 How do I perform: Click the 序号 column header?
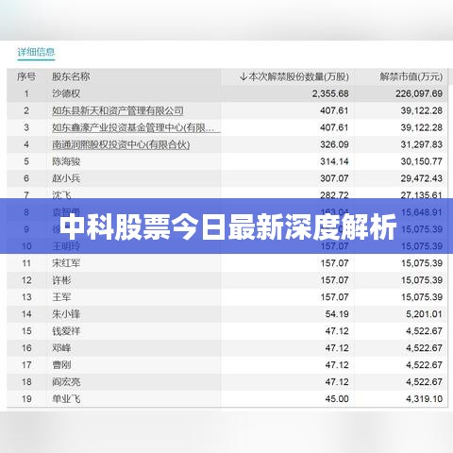click(26, 76)
